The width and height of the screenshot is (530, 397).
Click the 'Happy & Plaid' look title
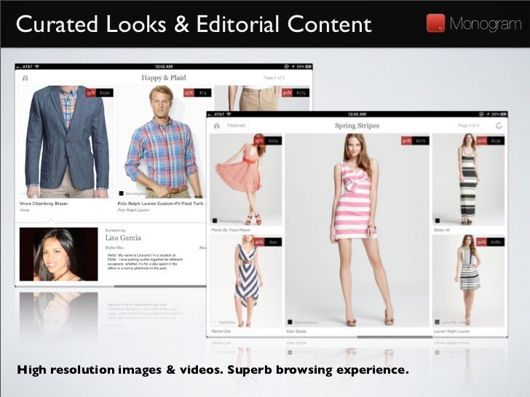tap(164, 78)
